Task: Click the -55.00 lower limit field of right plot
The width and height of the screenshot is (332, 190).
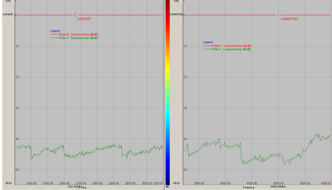Action: pos(176,184)
